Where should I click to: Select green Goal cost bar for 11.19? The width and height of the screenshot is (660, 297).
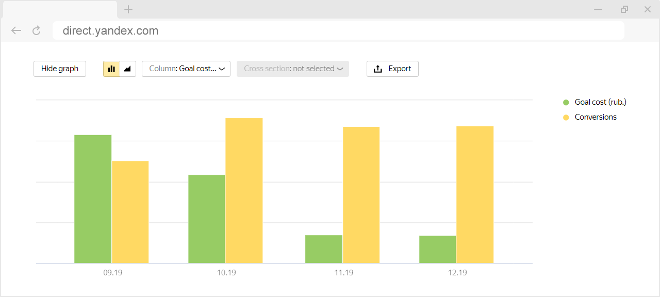[x=324, y=249]
